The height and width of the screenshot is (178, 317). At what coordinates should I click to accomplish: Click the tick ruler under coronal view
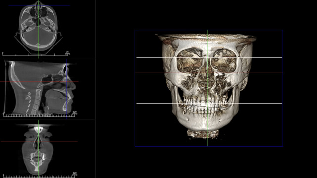coord(39,176)
